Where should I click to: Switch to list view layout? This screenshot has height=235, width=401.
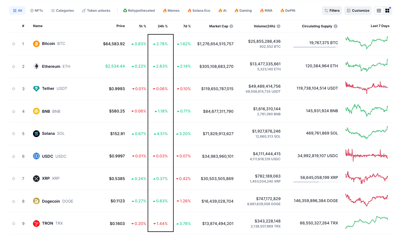point(379,11)
